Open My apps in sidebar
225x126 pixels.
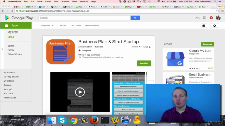[x=13, y=32]
